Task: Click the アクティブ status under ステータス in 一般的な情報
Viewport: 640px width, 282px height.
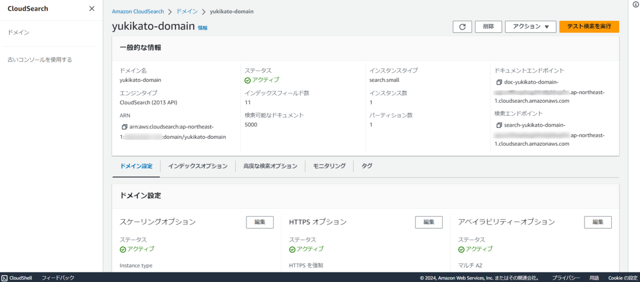Action: click(262, 80)
